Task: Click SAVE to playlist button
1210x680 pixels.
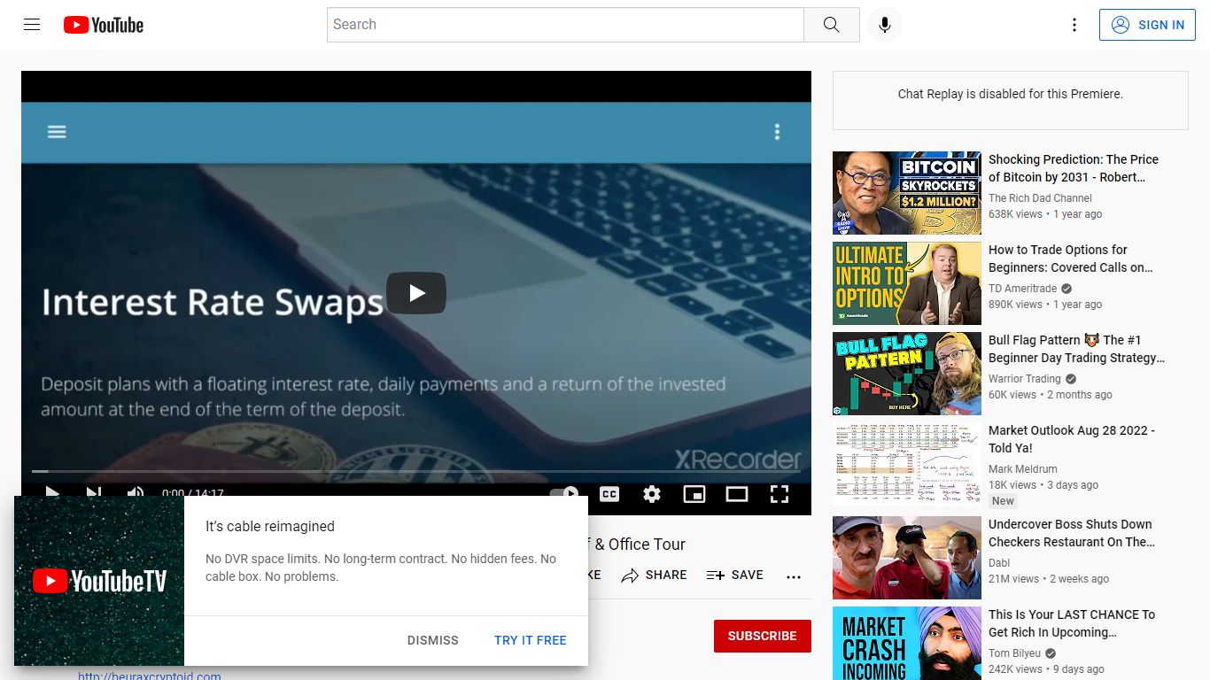Action: pos(734,576)
